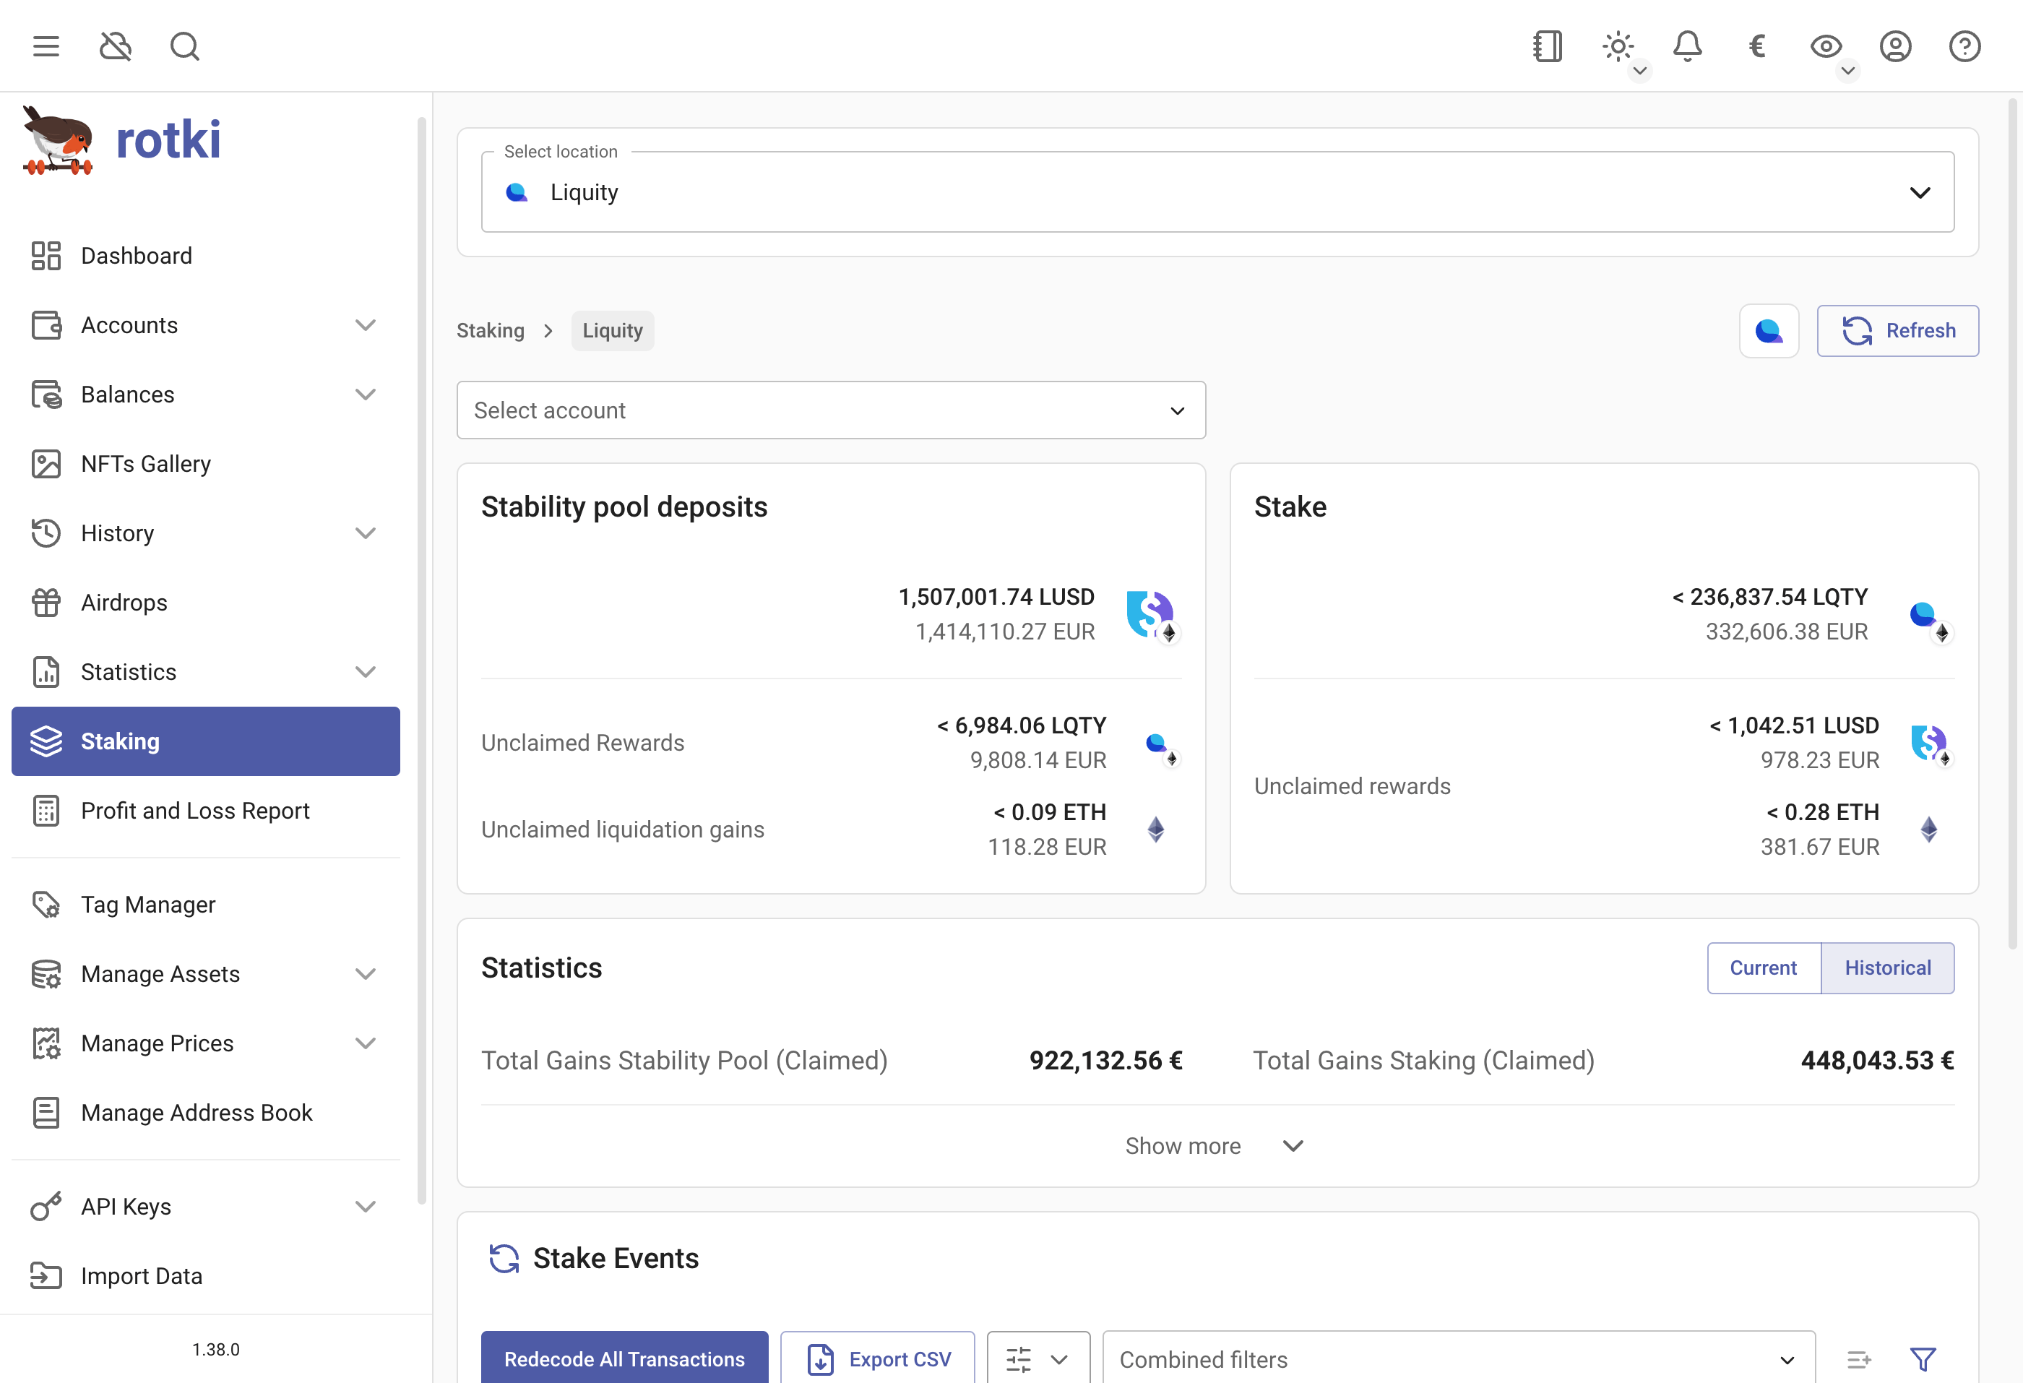This screenshot has width=2023, height=1383.
Task: Click the sidebar vertical scrollbar
Action: tap(421, 660)
